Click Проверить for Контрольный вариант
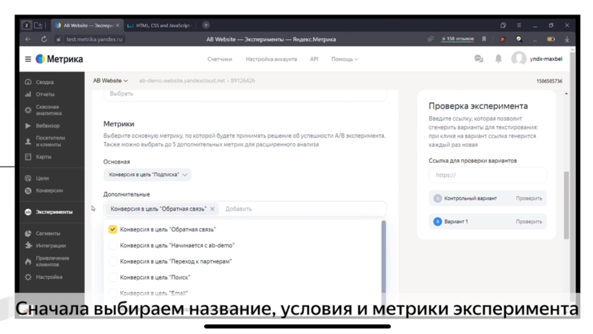 529,198
